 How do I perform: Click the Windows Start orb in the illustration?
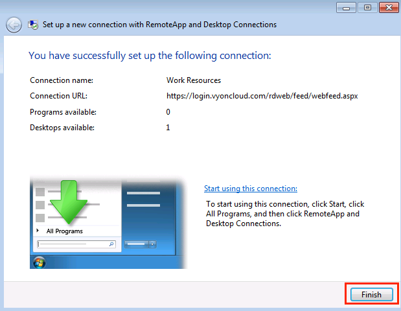pos(40,261)
